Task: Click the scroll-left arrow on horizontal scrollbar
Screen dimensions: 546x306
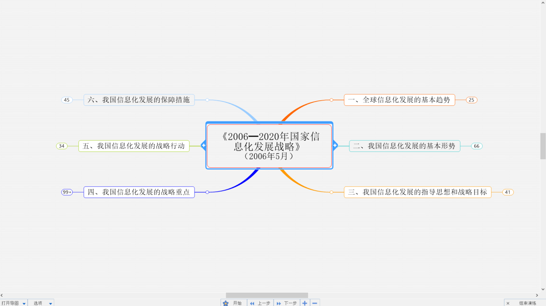Action: point(2,295)
